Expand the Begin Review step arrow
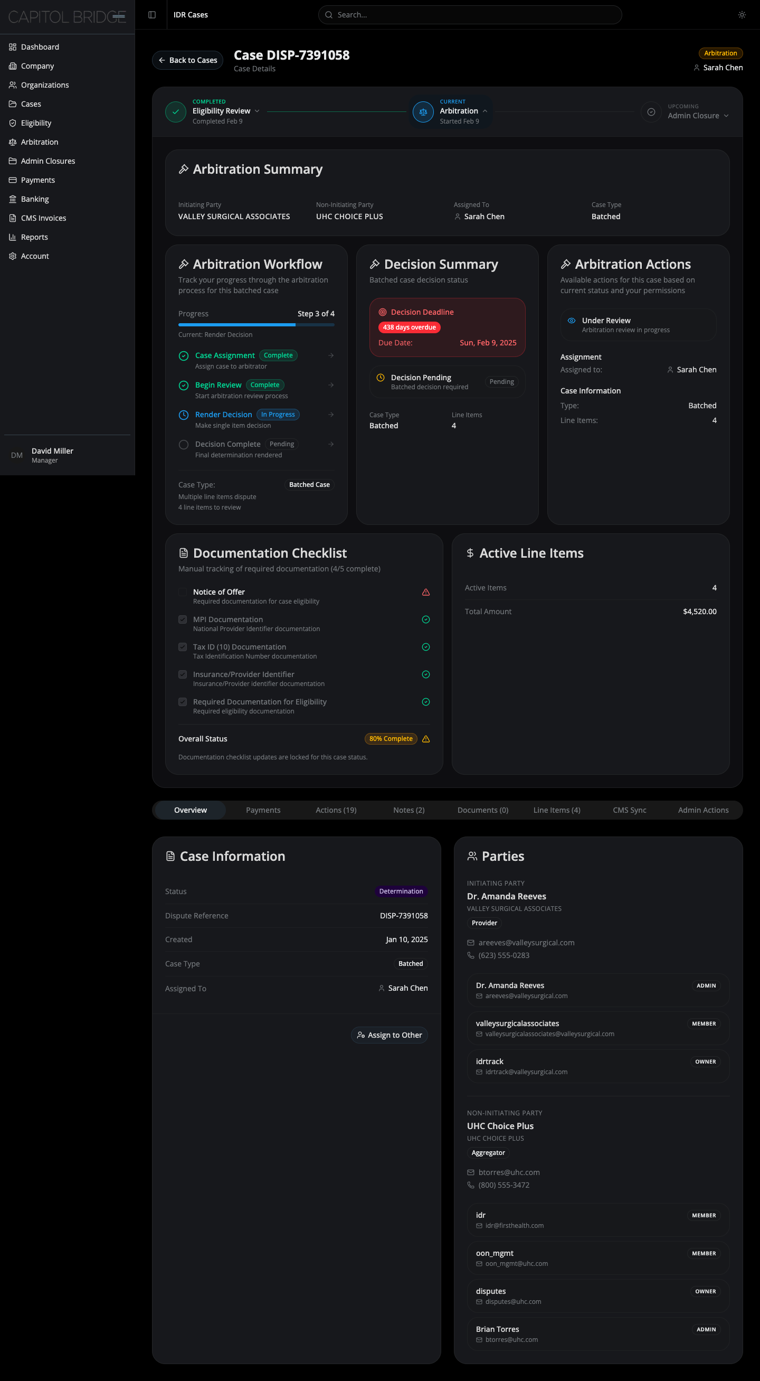This screenshot has height=1381, width=760. 331,385
